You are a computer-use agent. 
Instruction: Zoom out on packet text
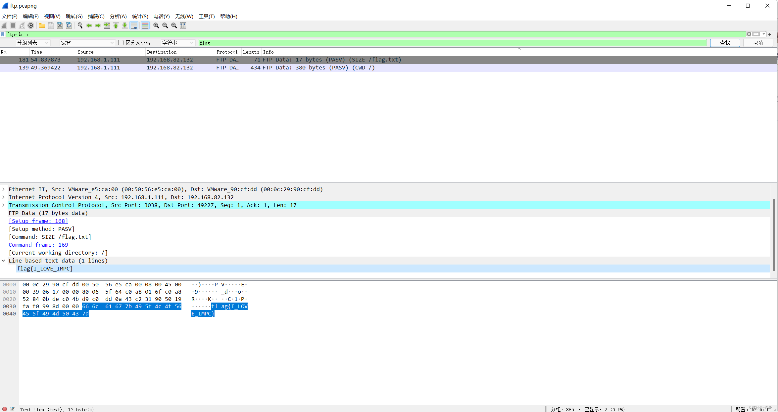coord(165,25)
